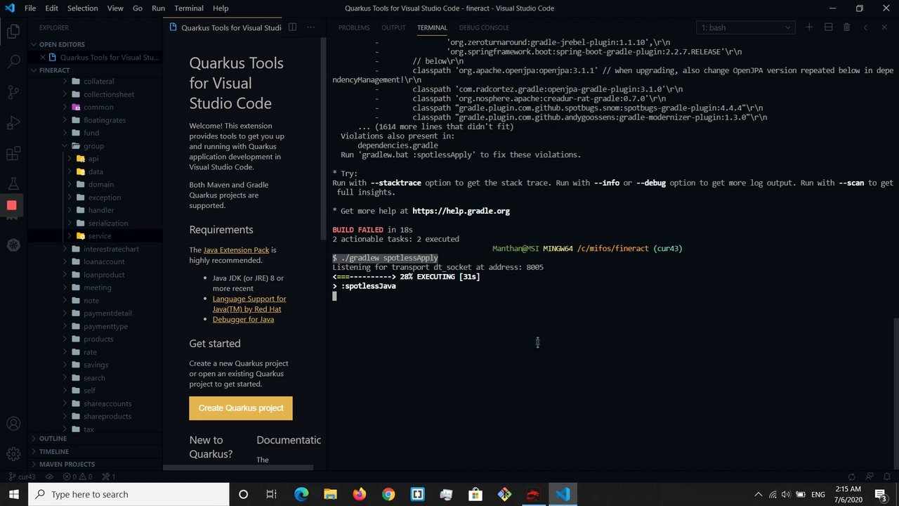Click the cur43 git branch in status bar
899x506 pixels.
tap(22, 476)
